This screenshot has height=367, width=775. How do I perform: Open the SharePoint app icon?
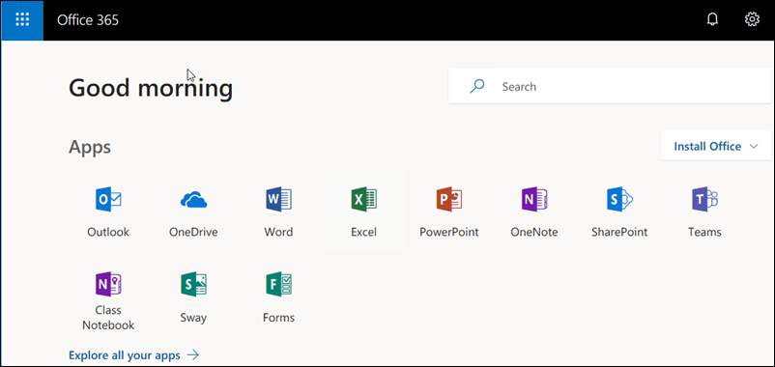pos(619,200)
